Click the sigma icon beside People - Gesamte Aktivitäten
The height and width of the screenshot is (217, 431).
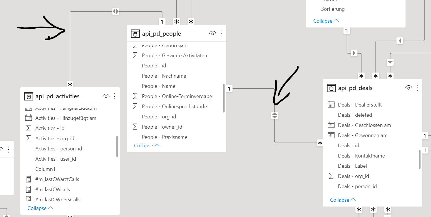[135, 56]
